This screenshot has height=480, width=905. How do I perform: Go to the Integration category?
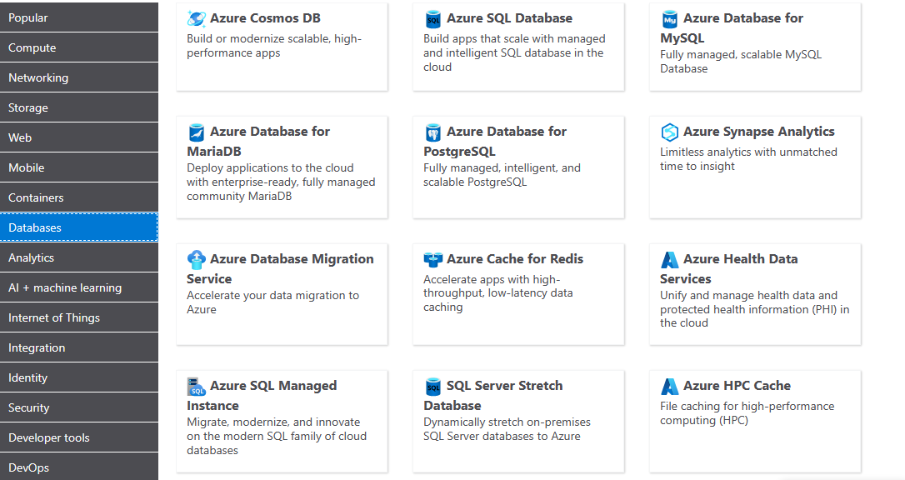pyautogui.click(x=79, y=347)
